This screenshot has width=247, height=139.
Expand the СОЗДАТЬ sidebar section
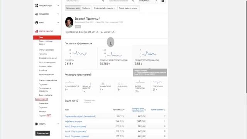(x=58, y=124)
